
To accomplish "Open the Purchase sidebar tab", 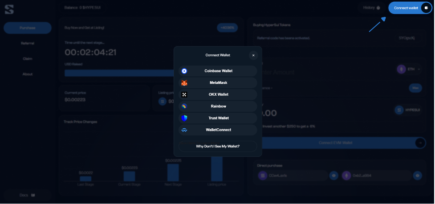I will pos(28,28).
